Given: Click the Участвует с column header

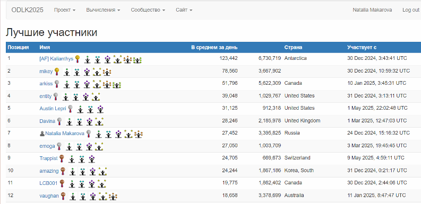Looking at the screenshot, I should click(x=362, y=48).
